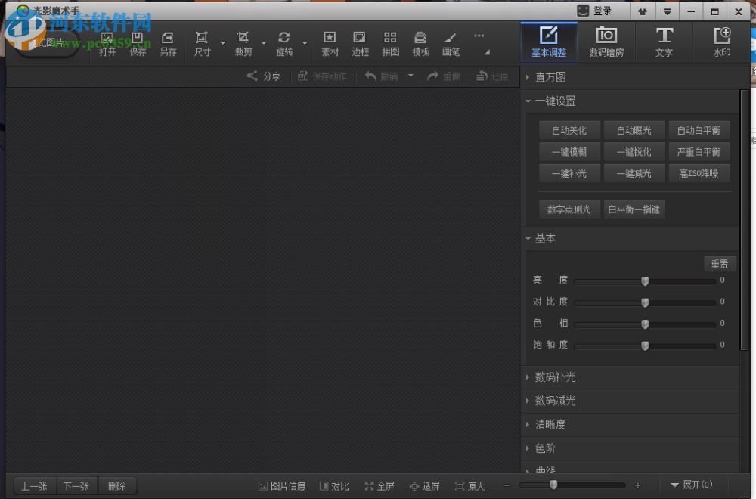The width and height of the screenshot is (756, 499).
Task: Toggle the 对比 (Compare) view
Action: [x=334, y=486]
